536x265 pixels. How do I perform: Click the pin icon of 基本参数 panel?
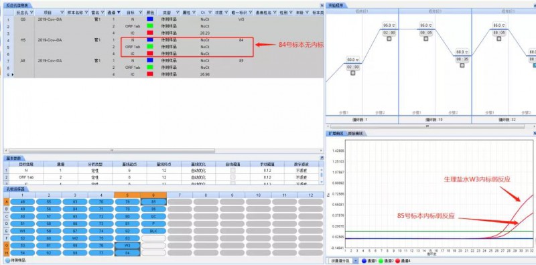pyautogui.click(x=322, y=158)
